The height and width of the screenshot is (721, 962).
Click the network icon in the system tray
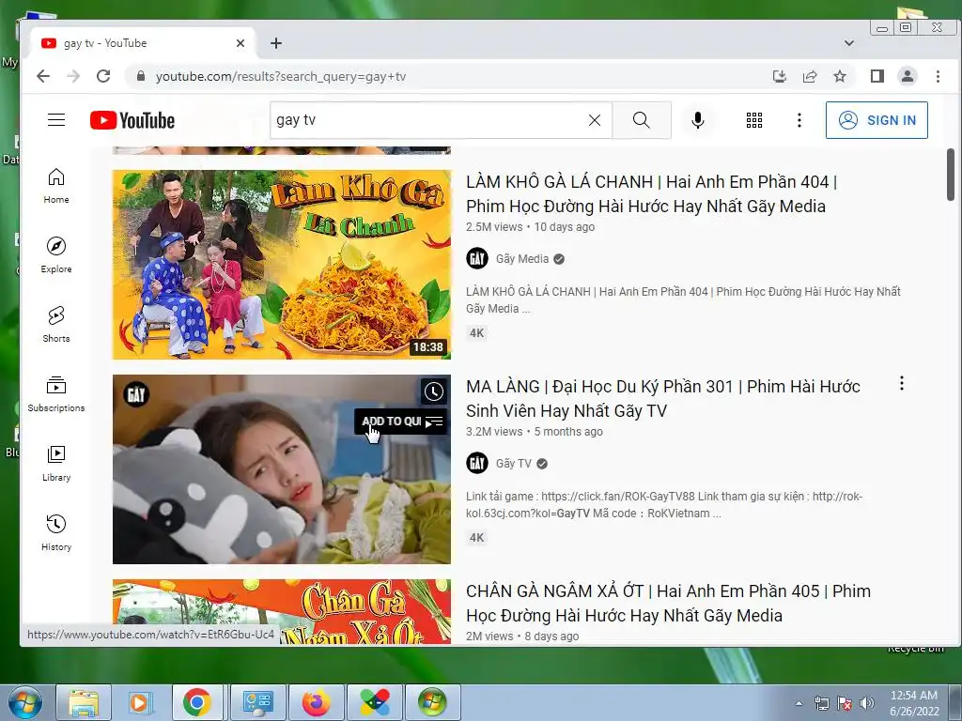(x=821, y=703)
